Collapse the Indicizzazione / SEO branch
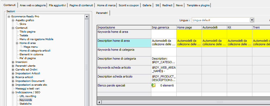Image resolution: width=270 pixels, height=106 pixels. click(x=13, y=92)
